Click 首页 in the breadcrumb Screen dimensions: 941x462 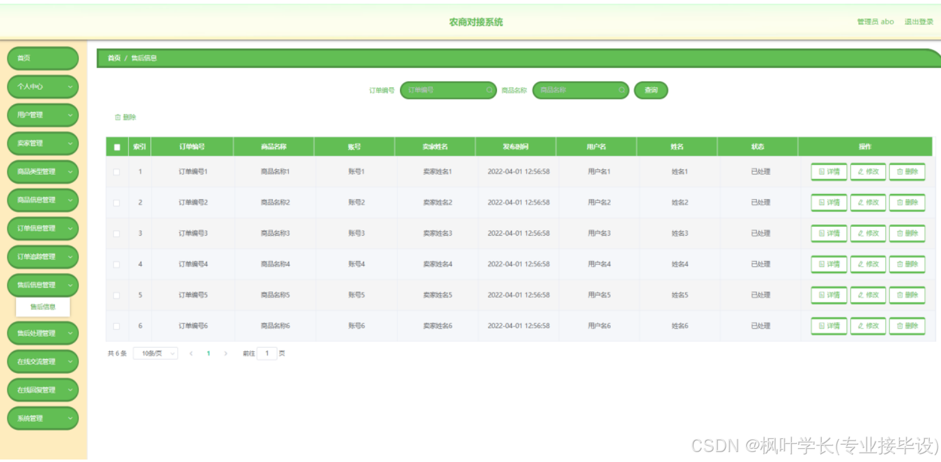pos(114,58)
